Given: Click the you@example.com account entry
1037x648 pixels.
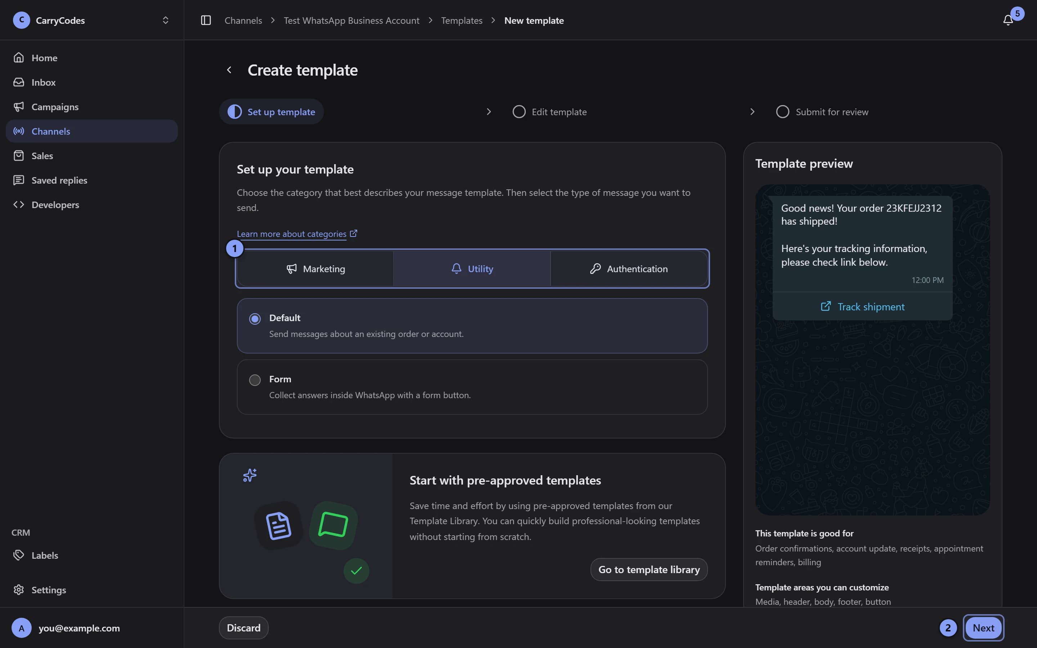Looking at the screenshot, I should (92, 628).
